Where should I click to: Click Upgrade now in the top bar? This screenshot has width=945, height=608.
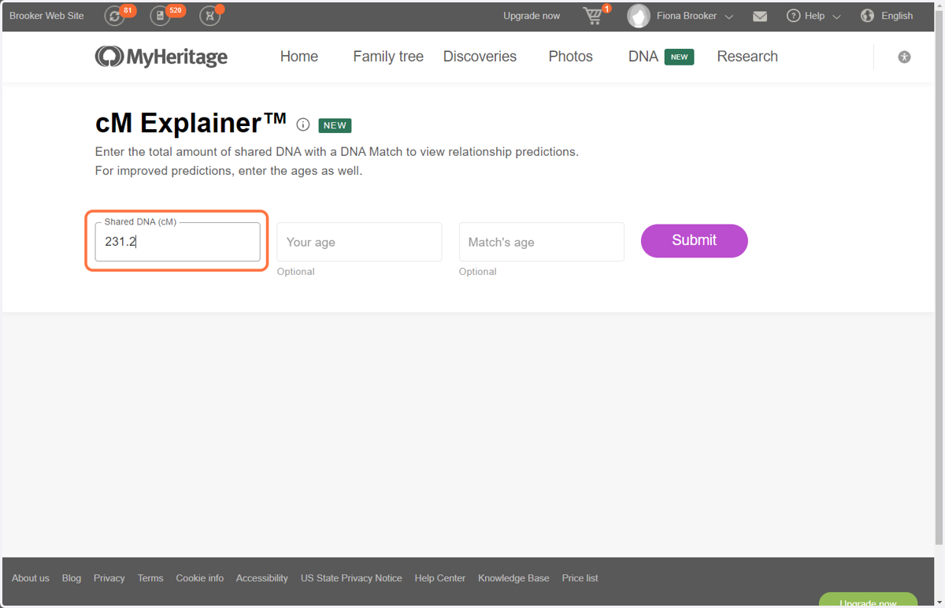pos(532,16)
